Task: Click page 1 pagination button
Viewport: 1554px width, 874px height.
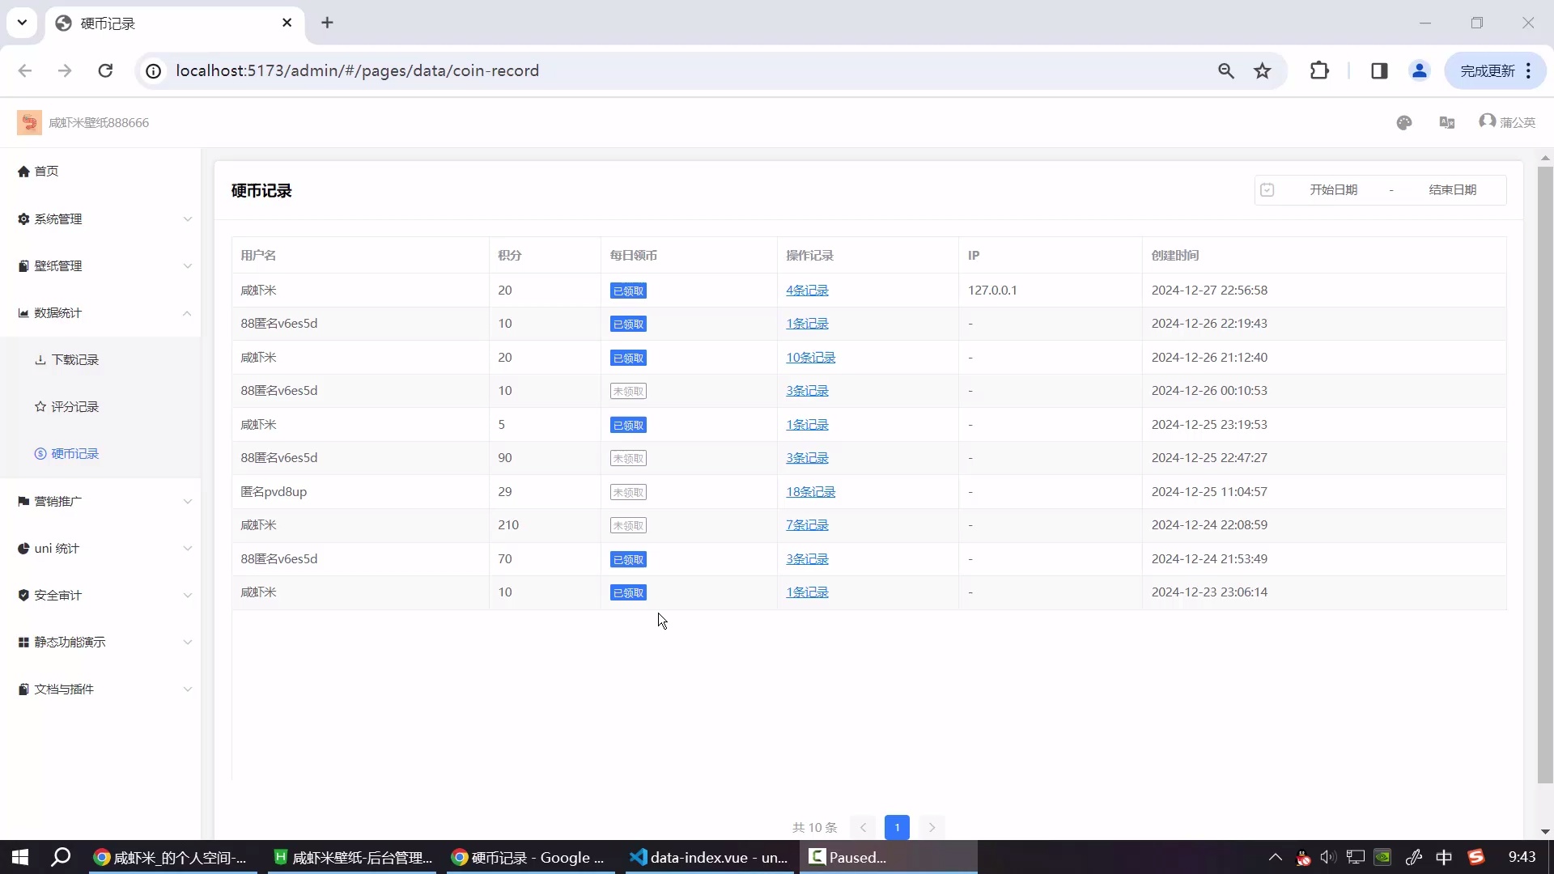Action: [897, 827]
